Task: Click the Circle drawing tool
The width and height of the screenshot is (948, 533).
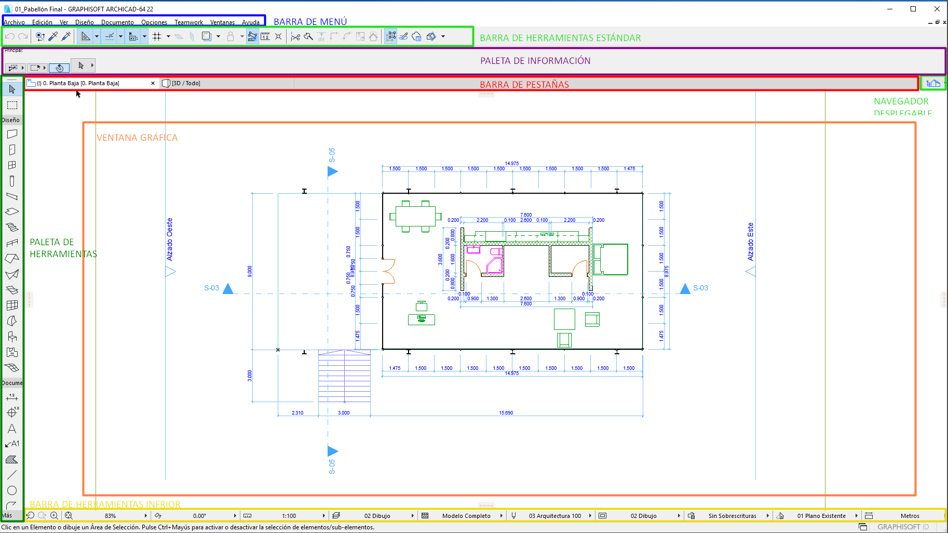Action: pos(12,490)
